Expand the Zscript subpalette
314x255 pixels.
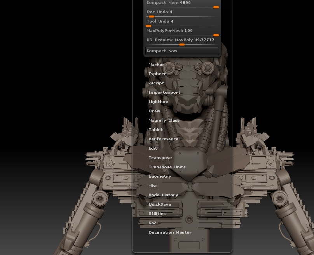coord(156,83)
